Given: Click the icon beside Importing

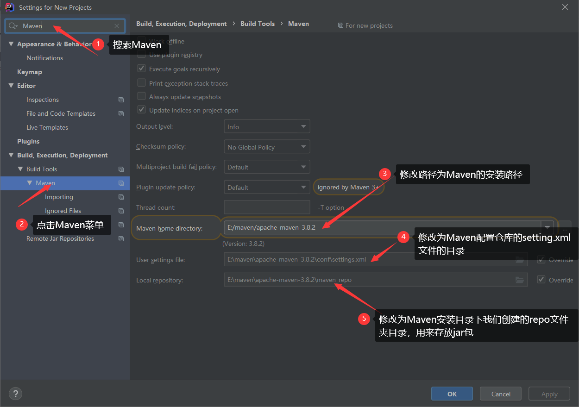Looking at the screenshot, I should (121, 197).
